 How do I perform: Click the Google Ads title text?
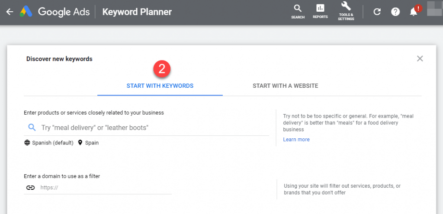point(64,12)
